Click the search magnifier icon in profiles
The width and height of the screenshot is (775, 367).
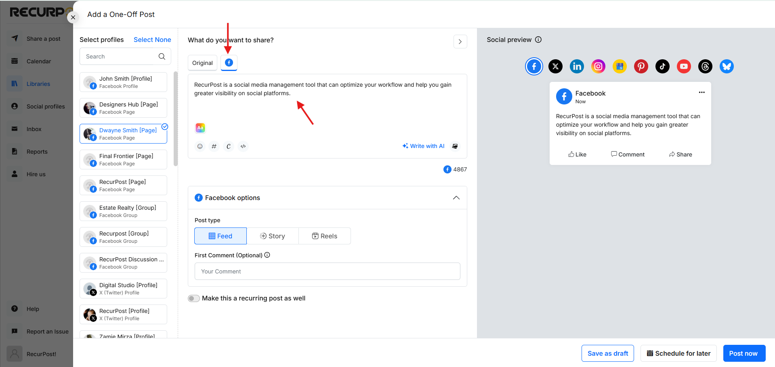162,56
